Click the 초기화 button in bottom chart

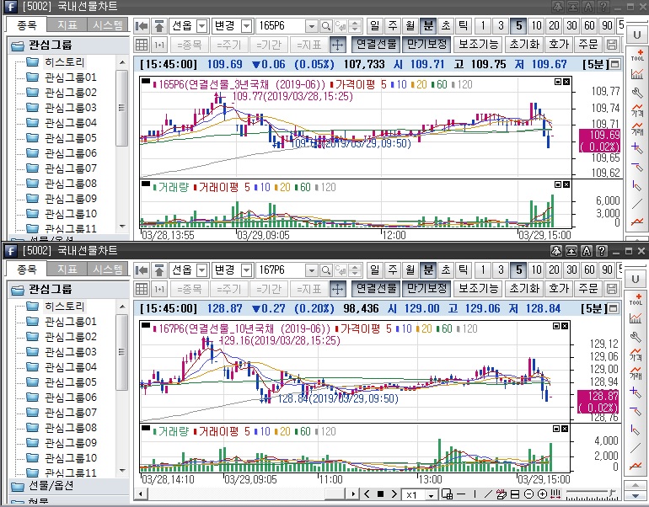tap(523, 288)
